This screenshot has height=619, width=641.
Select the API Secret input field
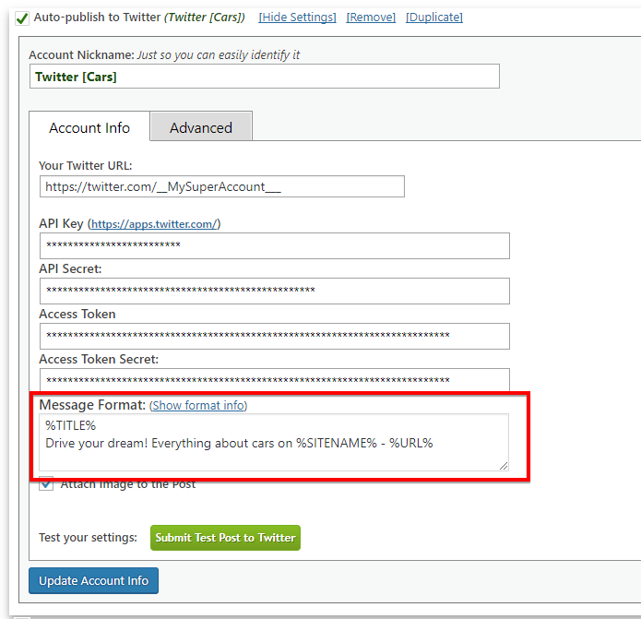[274, 291]
